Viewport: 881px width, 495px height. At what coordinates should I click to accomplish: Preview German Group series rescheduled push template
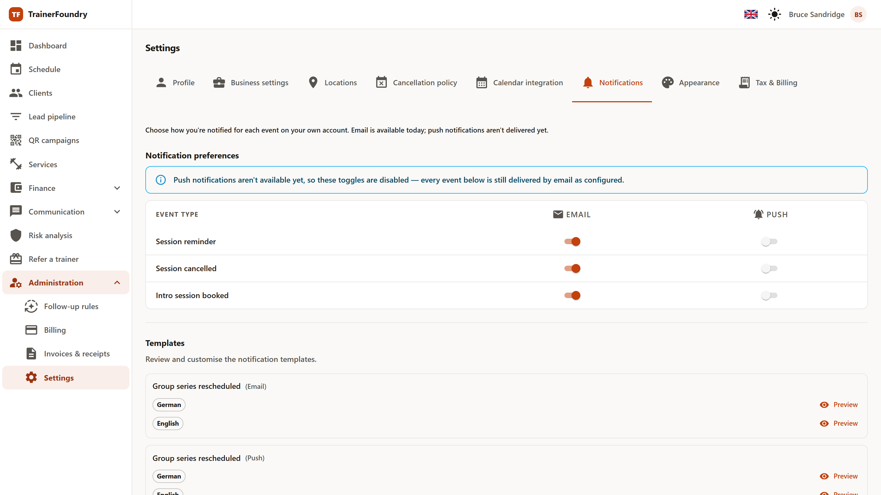839,476
